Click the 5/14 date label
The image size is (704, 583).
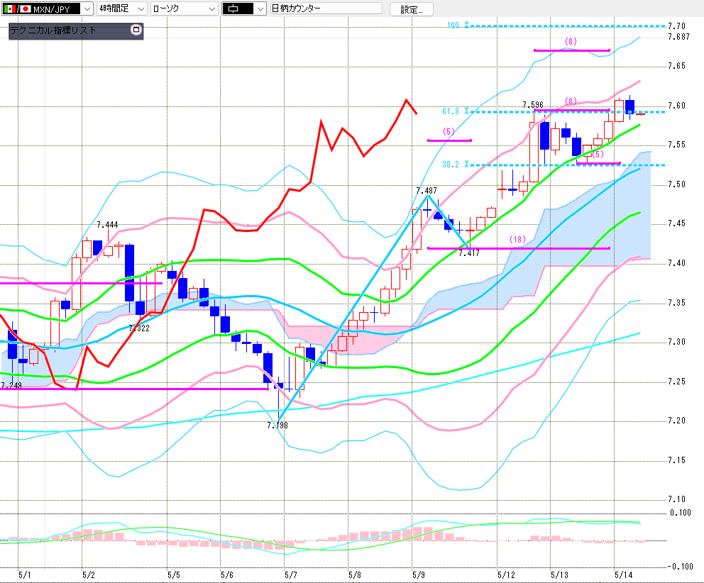(624, 575)
